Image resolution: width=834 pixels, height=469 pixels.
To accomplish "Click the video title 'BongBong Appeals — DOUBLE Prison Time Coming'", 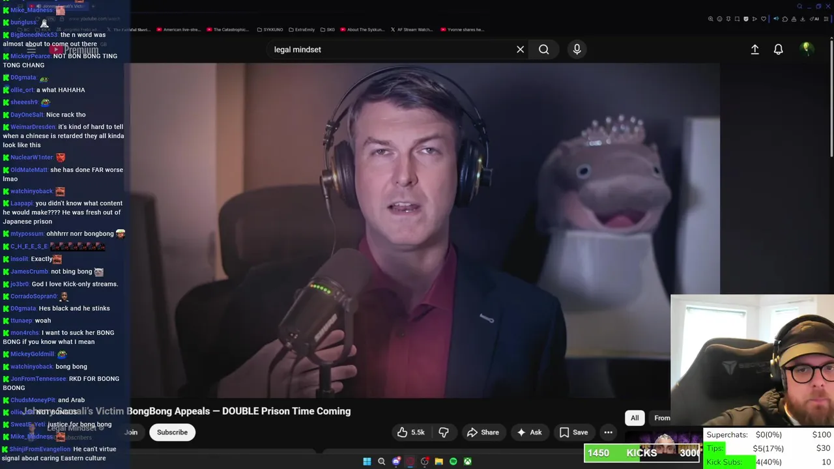I will pyautogui.click(x=238, y=411).
